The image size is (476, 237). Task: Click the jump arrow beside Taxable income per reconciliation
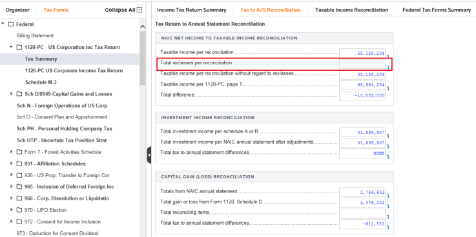pos(388,56)
